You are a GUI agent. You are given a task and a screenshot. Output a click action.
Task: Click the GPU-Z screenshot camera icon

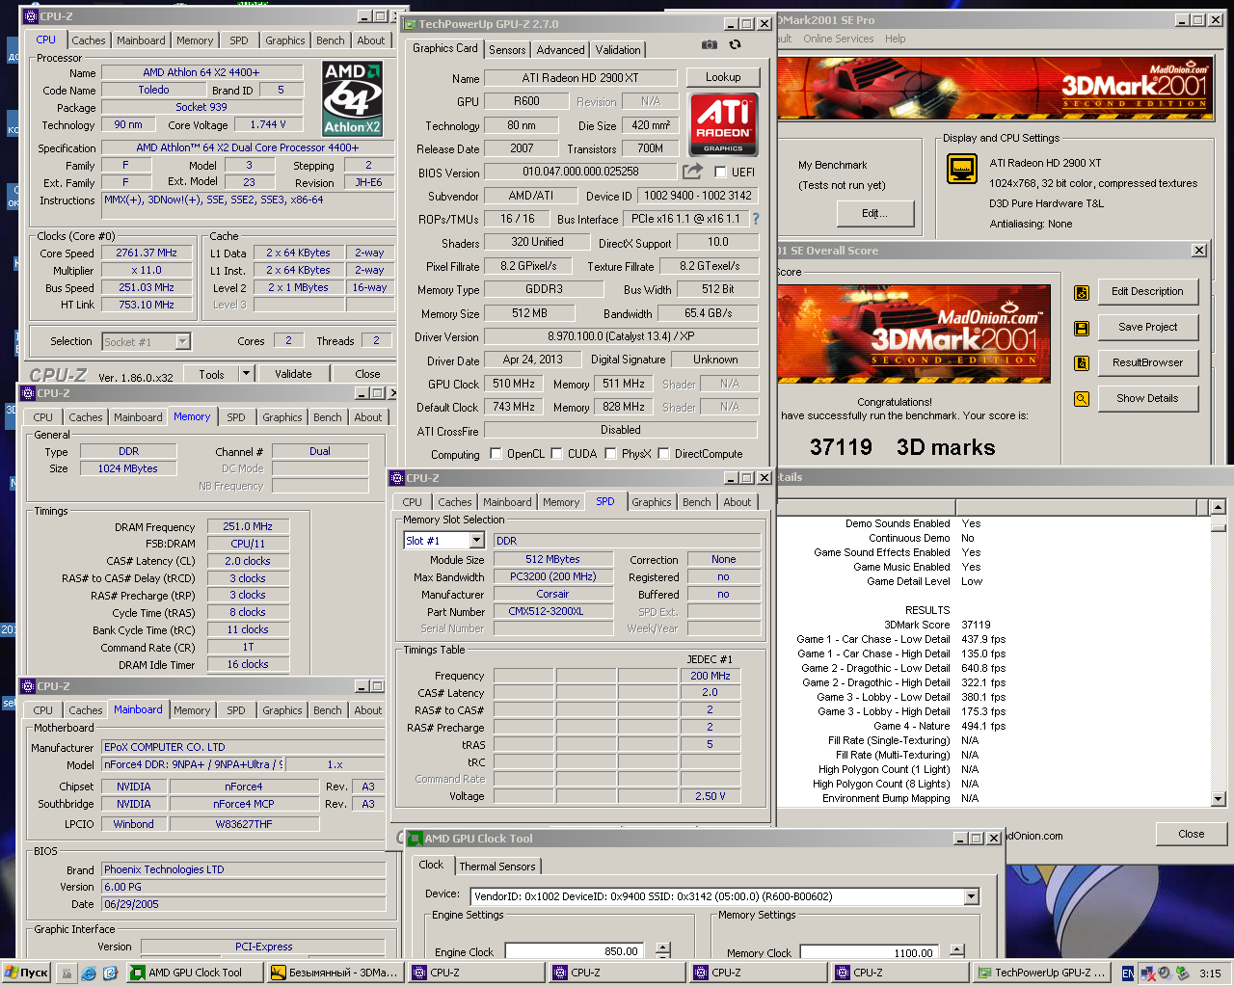tap(709, 44)
